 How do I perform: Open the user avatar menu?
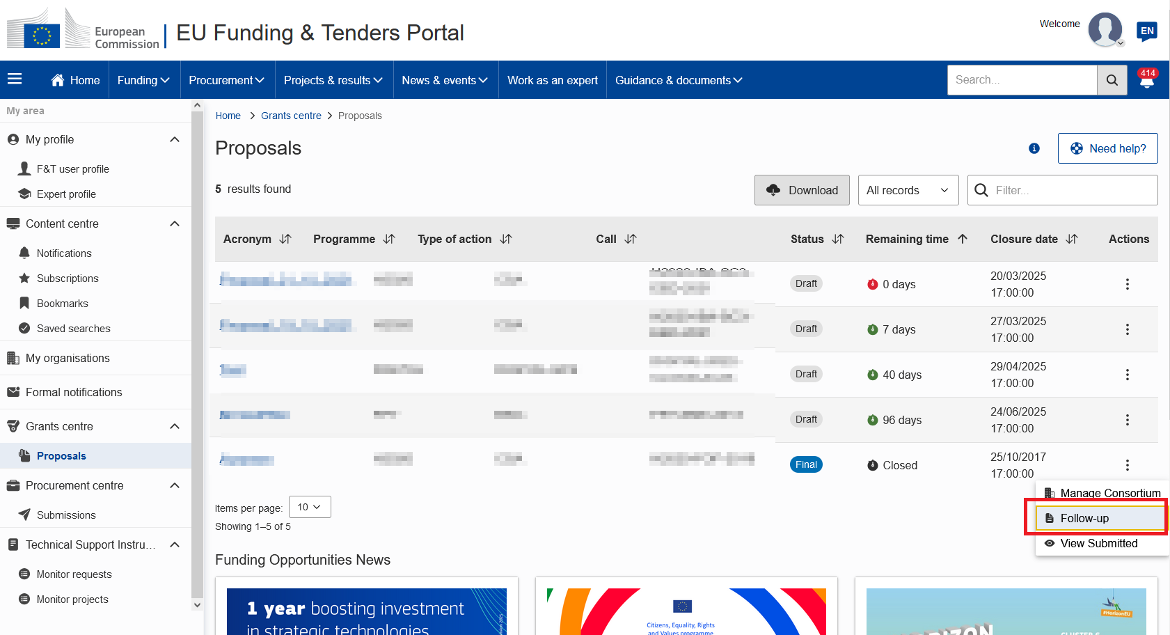1106,30
